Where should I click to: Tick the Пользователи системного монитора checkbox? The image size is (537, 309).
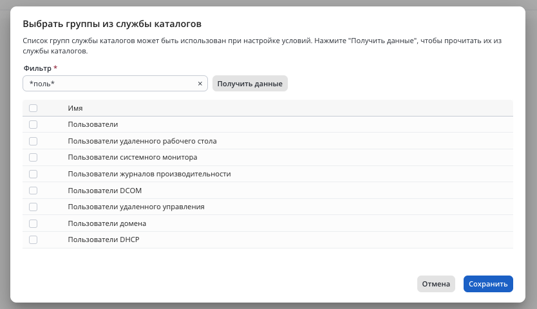point(33,157)
